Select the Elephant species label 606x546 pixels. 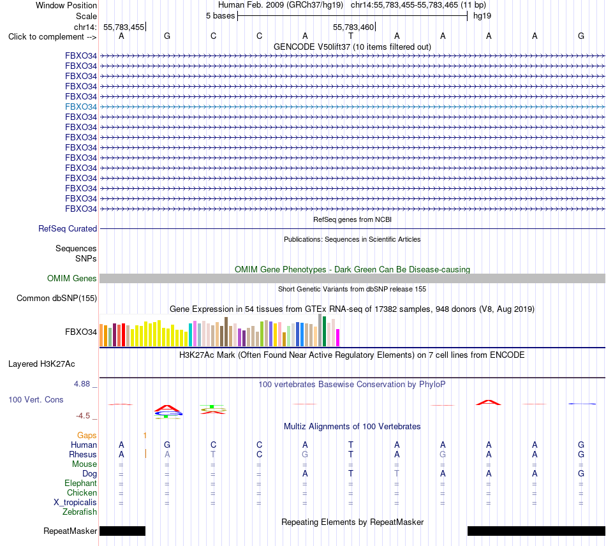pyautogui.click(x=80, y=483)
